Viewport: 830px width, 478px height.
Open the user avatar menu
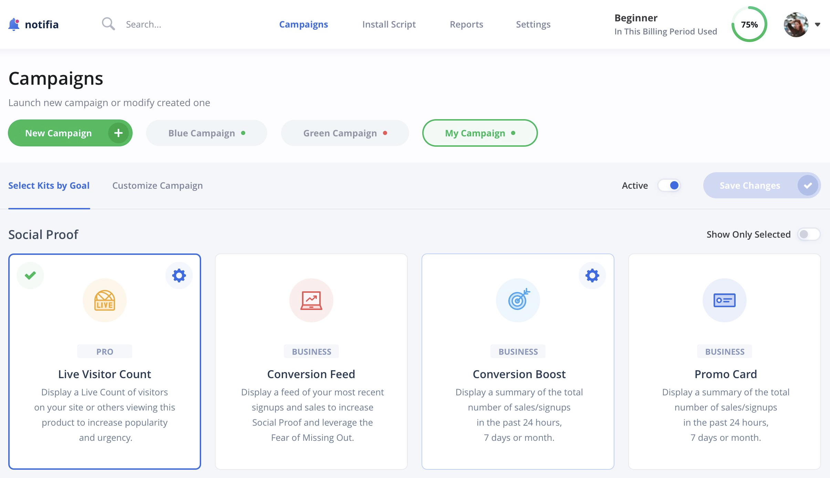point(796,24)
